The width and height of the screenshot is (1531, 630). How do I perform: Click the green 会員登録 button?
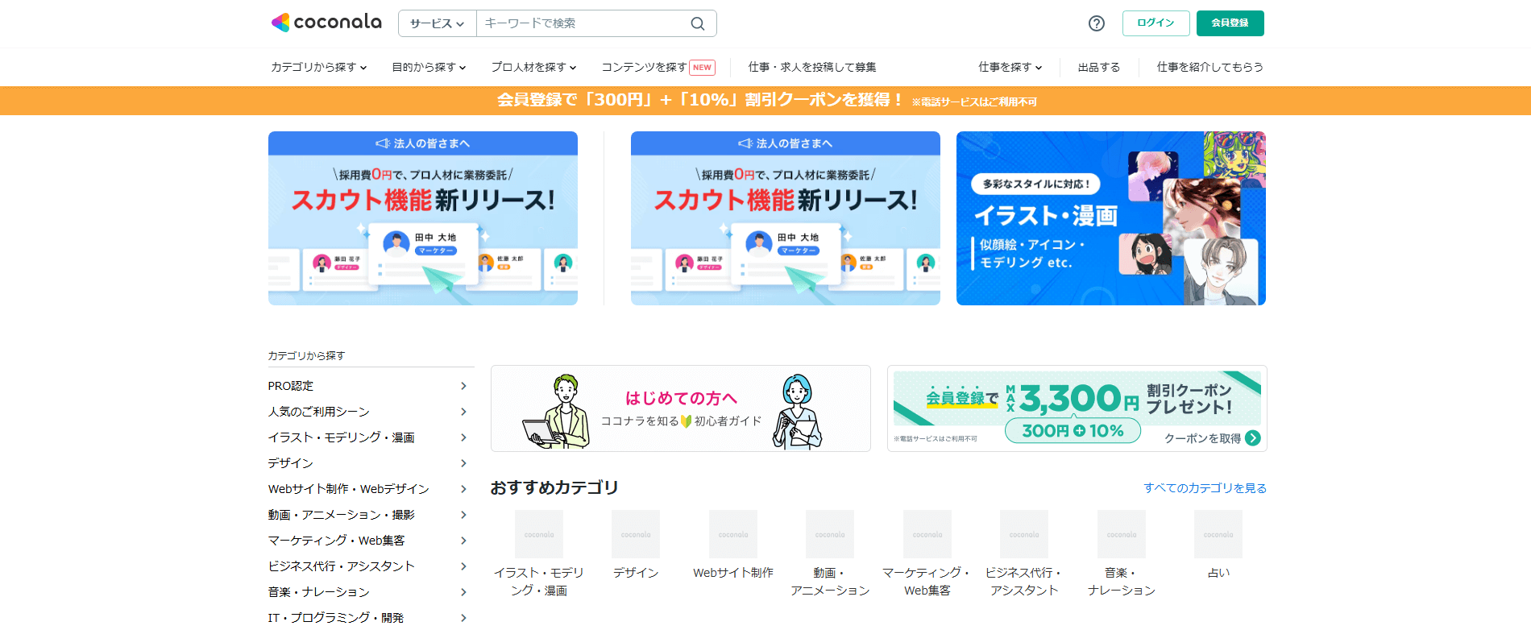click(x=1230, y=23)
